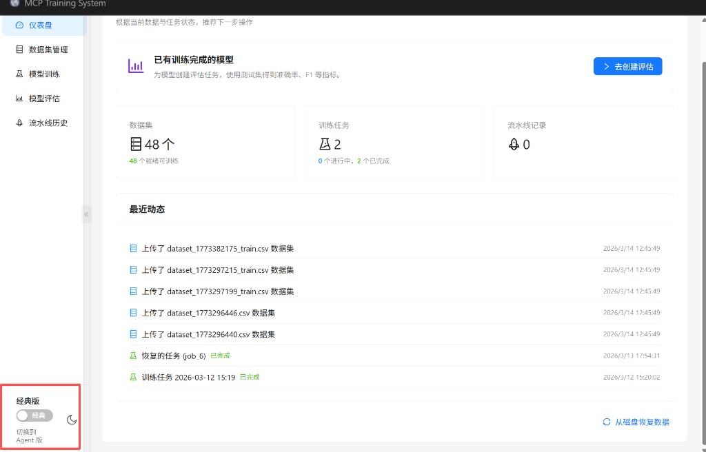This screenshot has width=706, height=452.
Task: Click the 去创建评估 button
Action: [x=627, y=66]
